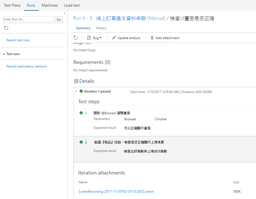Click the green passed icon beside Iteration 1
Viewport: 256px width, 199px height.
coord(81,91)
